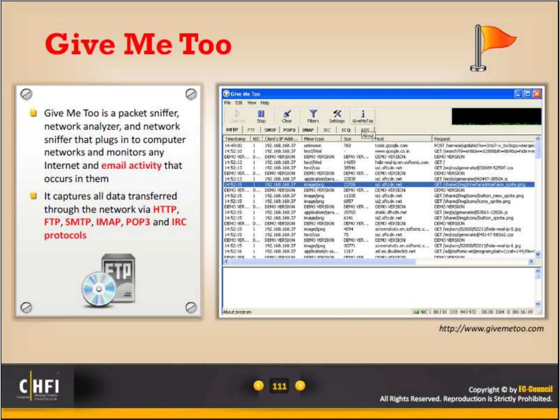Click the page number 111 box
Viewport: 560px width, 420px height.
click(x=279, y=386)
